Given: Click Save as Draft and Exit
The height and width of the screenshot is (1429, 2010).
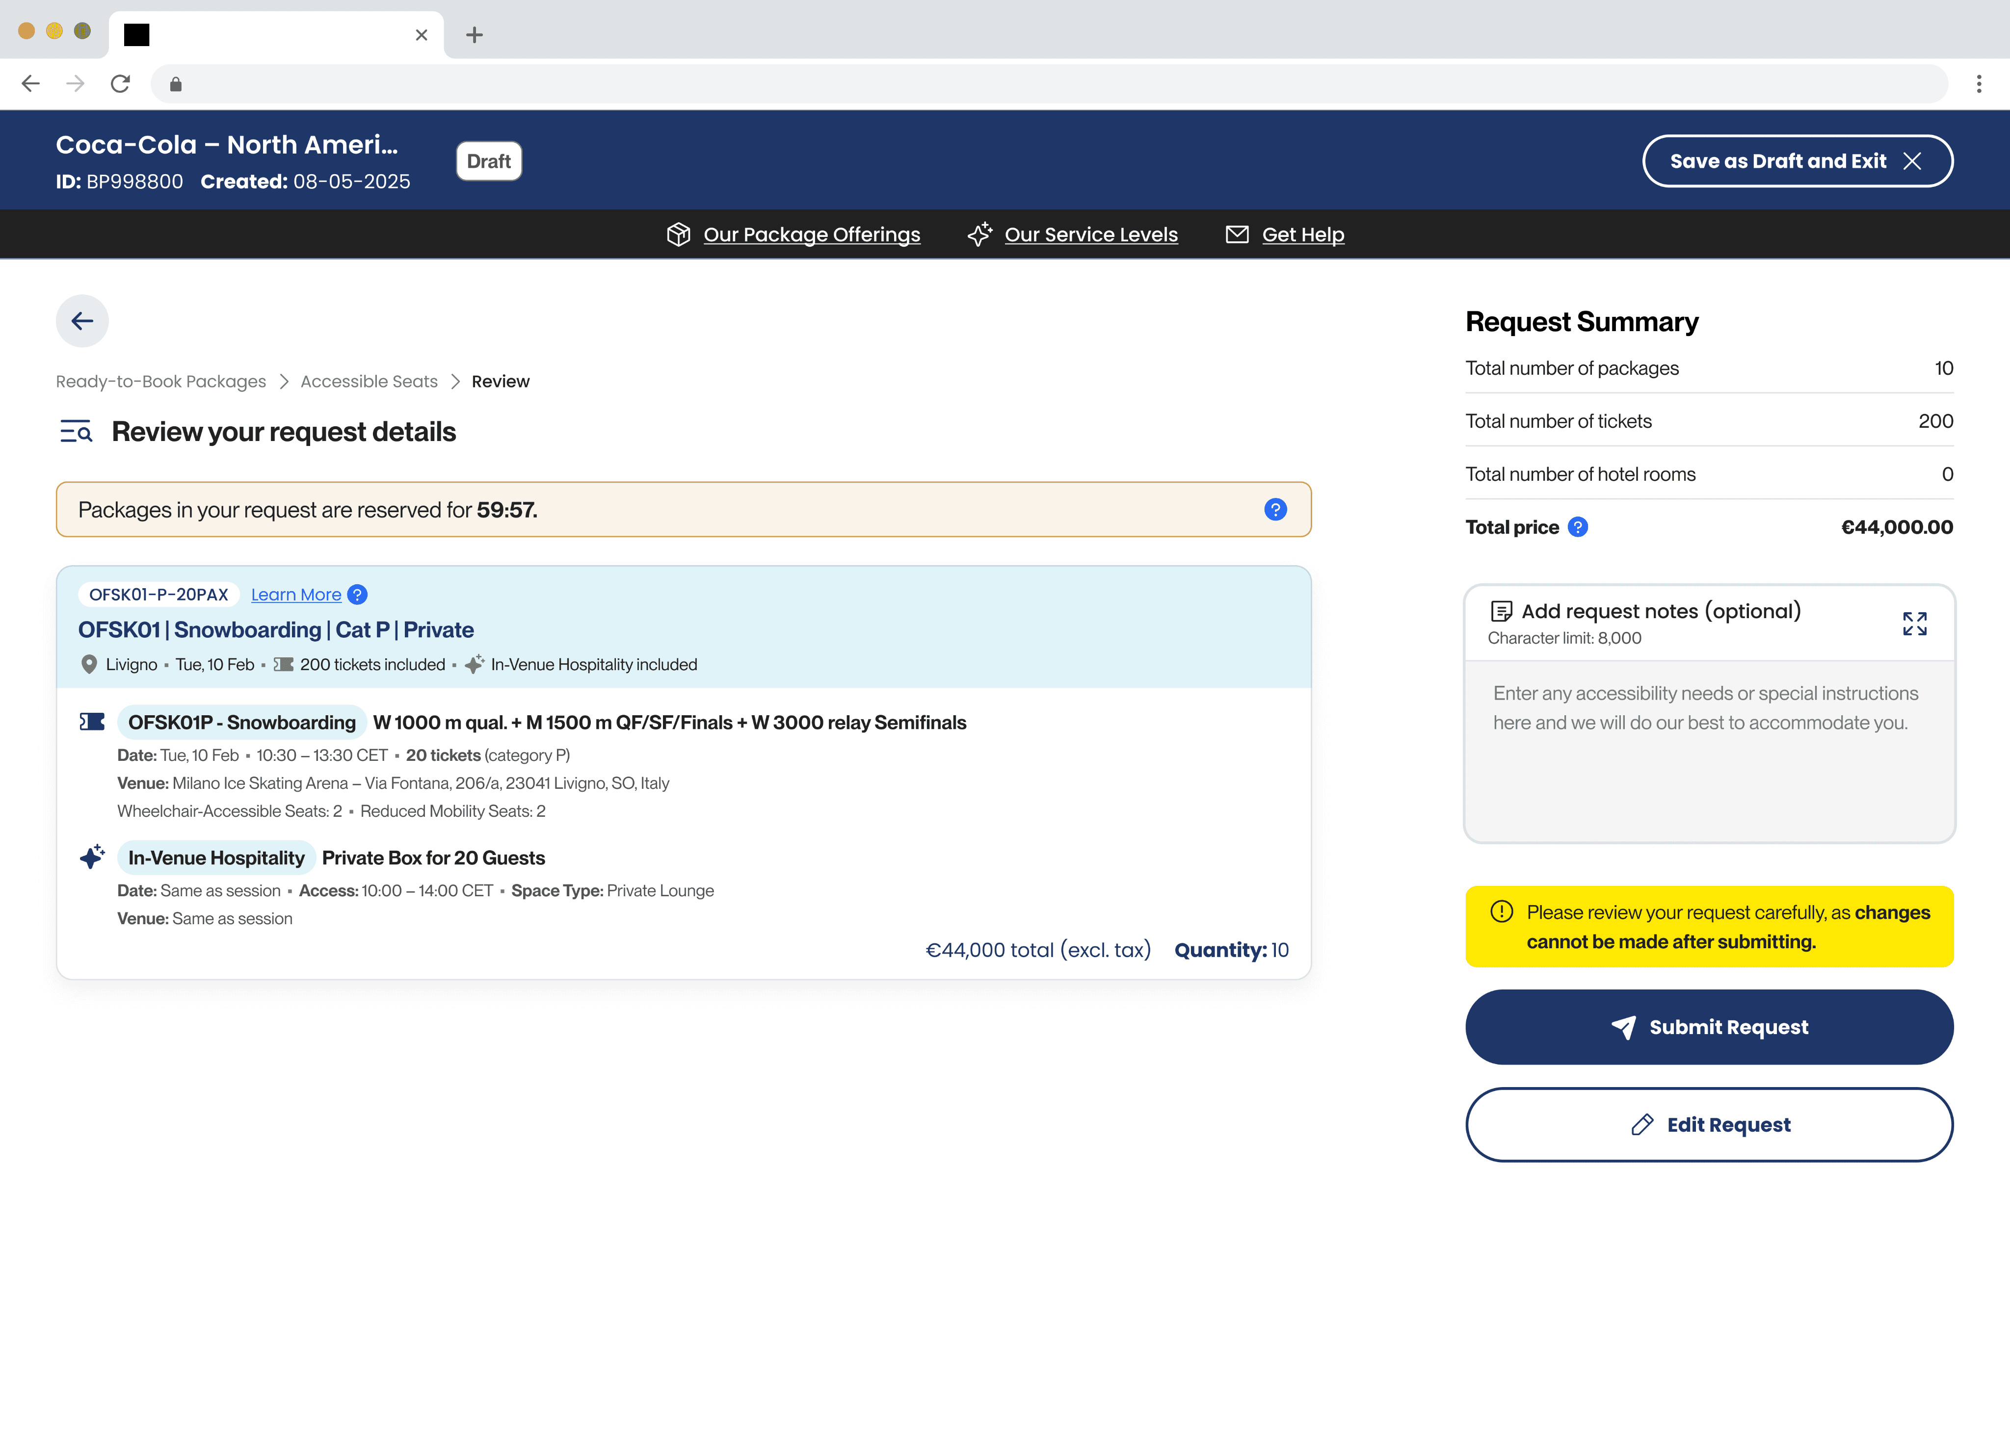Looking at the screenshot, I should [x=1797, y=161].
